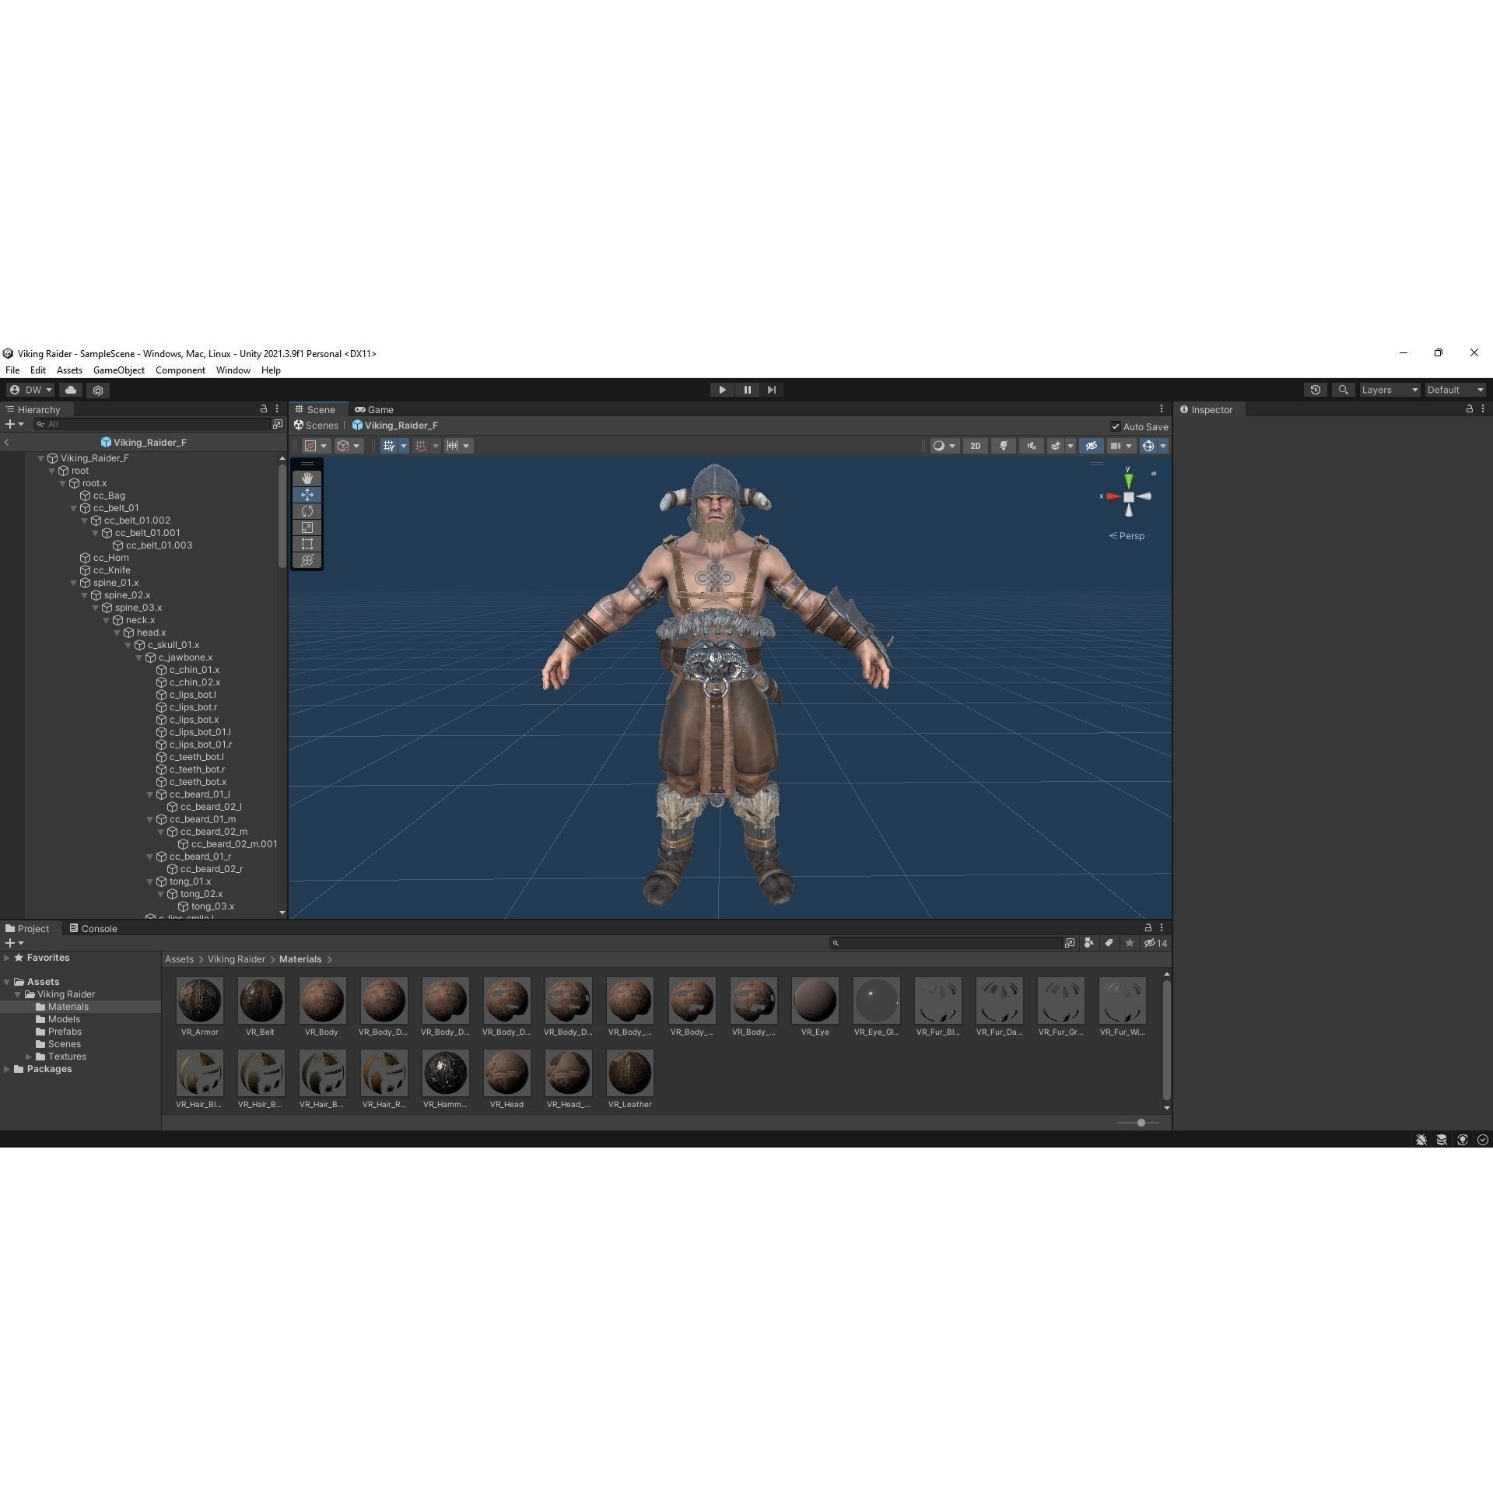Switch to the Game tab
Screen dimensions: 1493x1493
374,409
